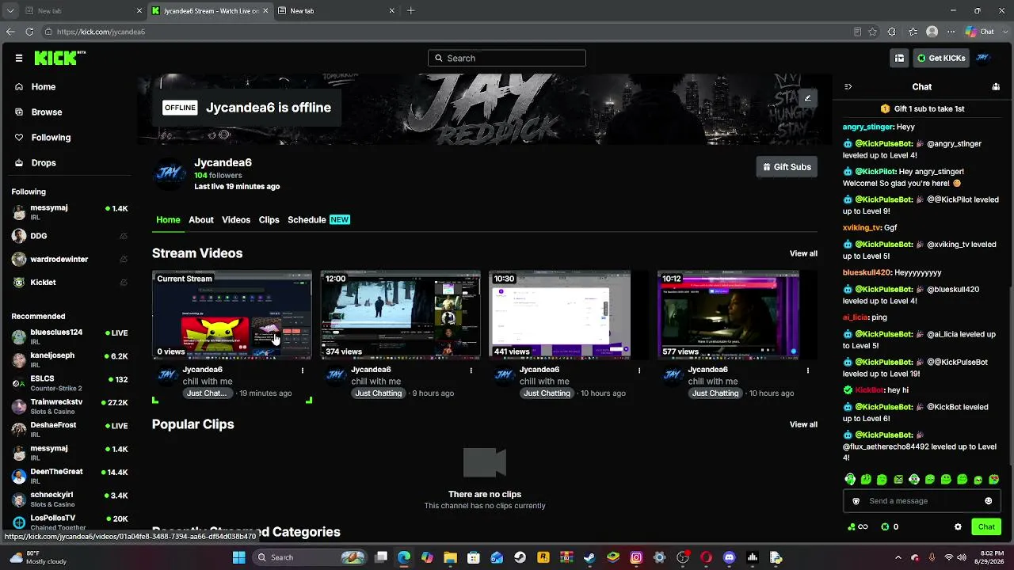Open the emote picker smiley icon
The height and width of the screenshot is (570, 1014).
(988, 501)
